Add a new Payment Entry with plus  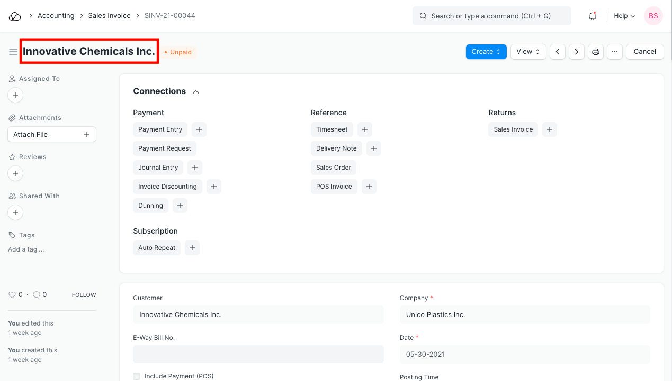coord(199,129)
